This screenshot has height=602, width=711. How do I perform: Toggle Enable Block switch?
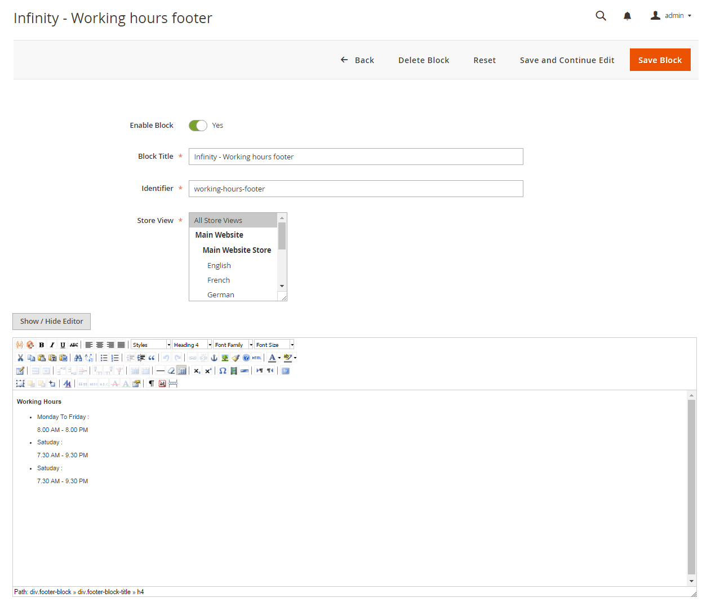[x=198, y=125]
